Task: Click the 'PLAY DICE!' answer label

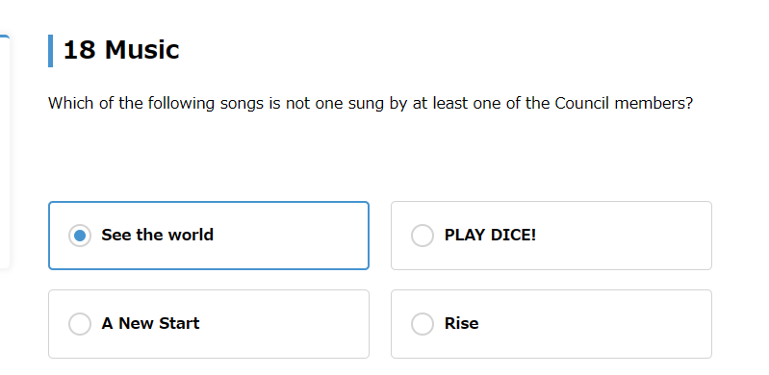Action: (491, 235)
